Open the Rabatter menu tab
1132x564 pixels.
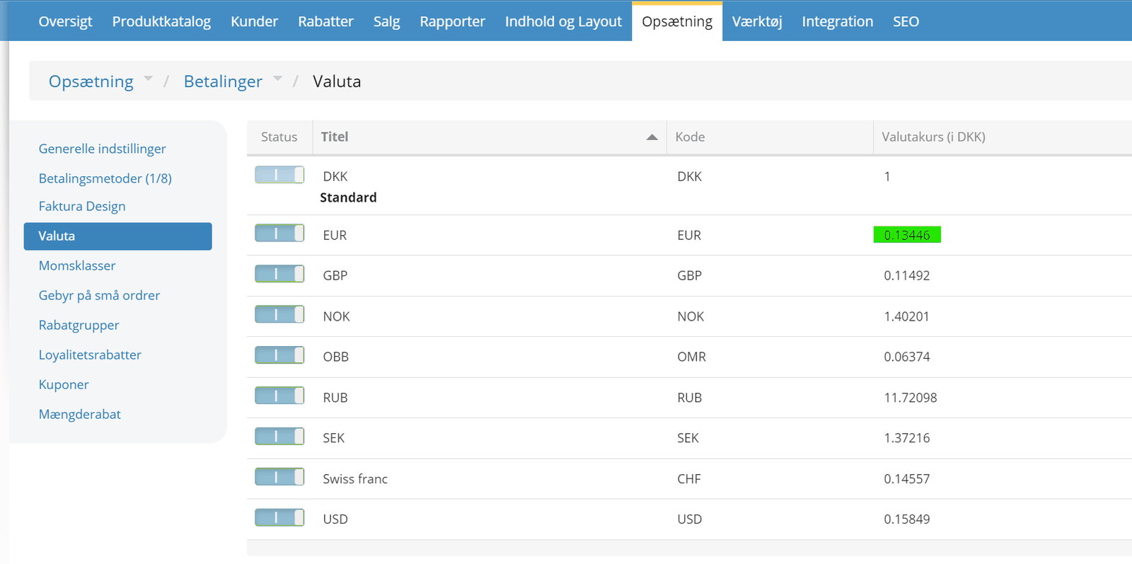(x=325, y=21)
